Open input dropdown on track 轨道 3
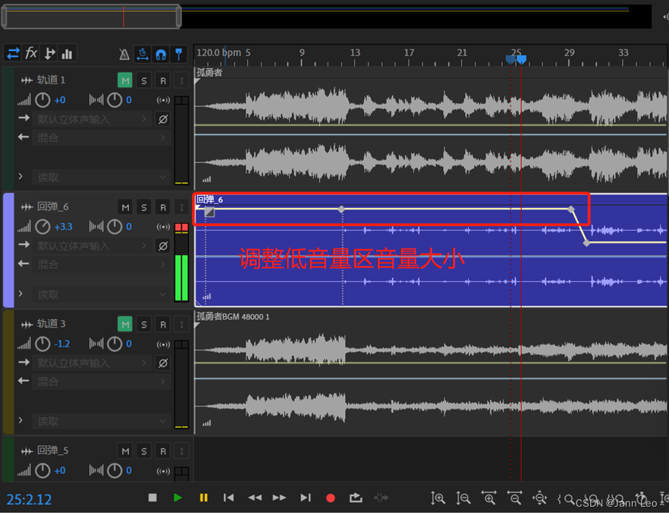The height and width of the screenshot is (515, 669). [x=93, y=363]
